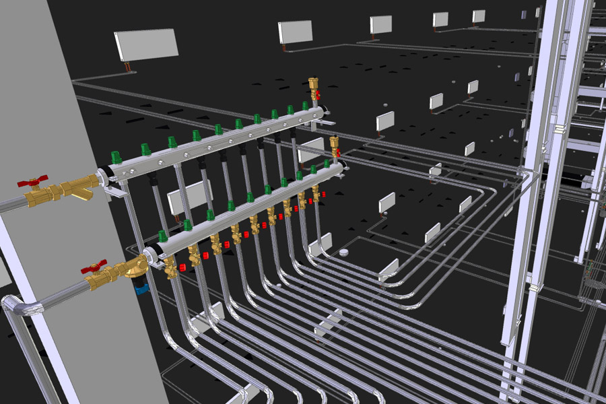Select the rightmost red indicator on lower manifold

(x=323, y=194)
